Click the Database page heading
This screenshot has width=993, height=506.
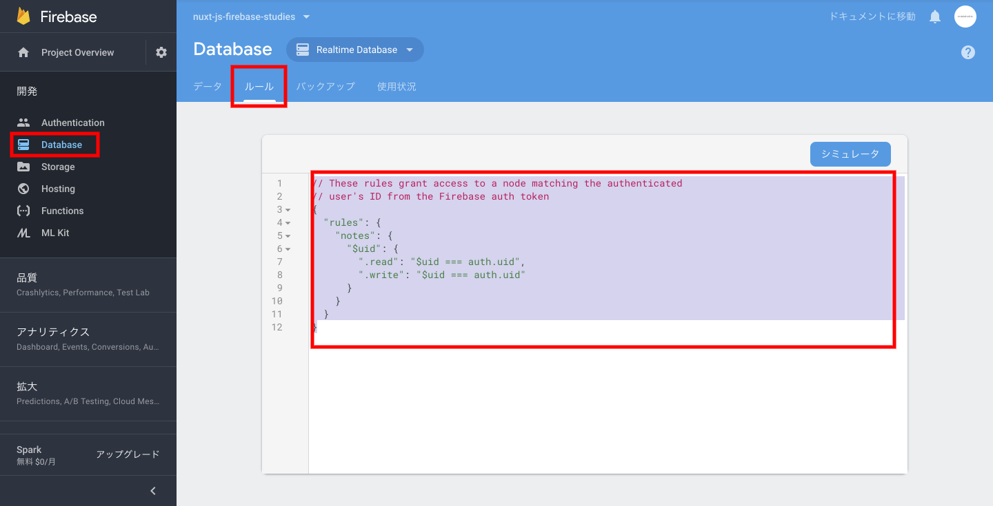232,50
